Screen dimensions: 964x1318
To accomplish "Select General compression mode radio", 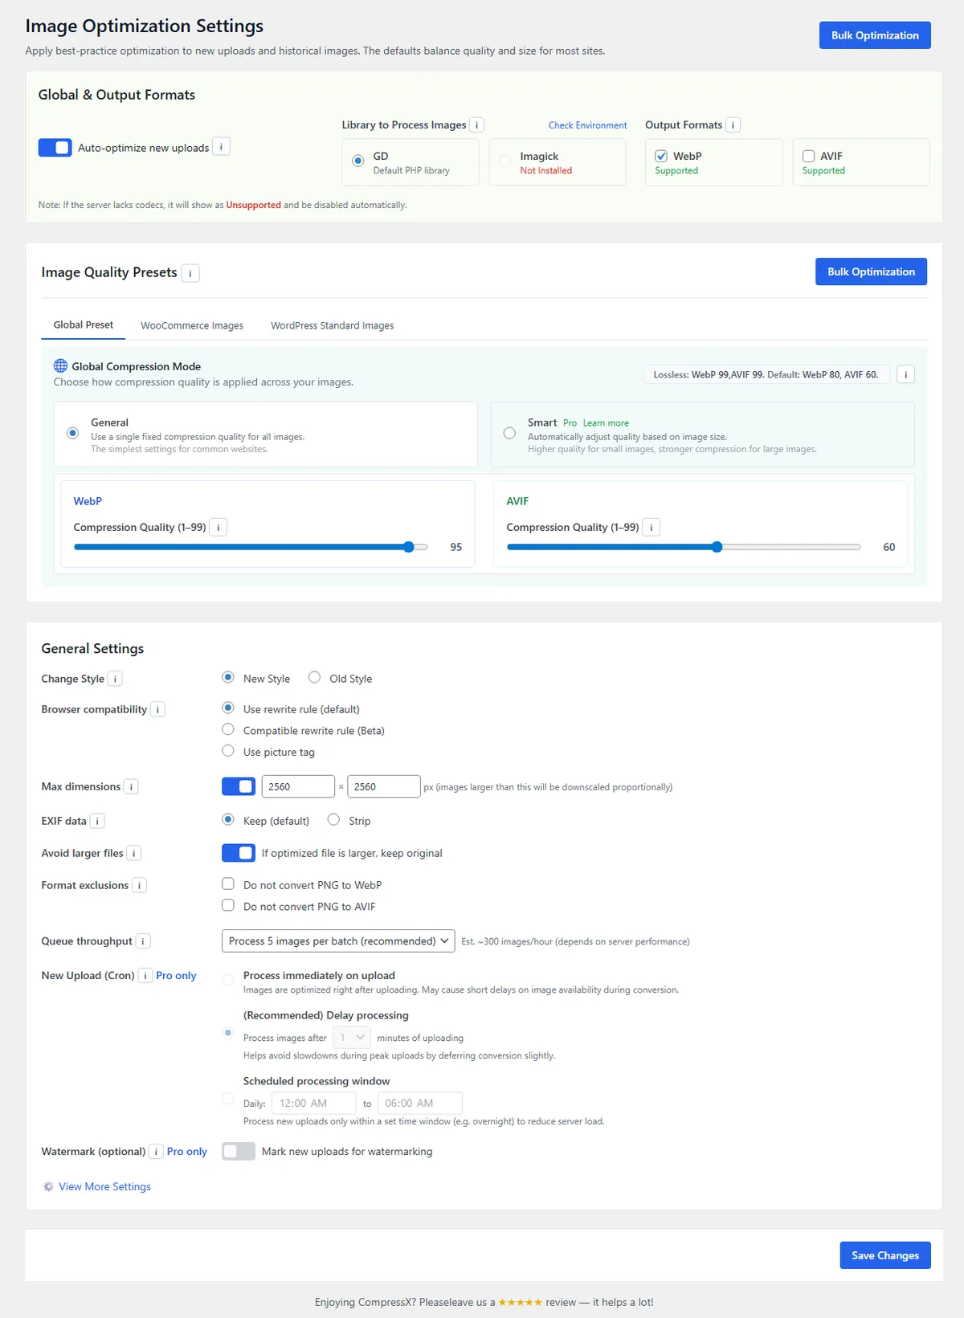I will (73, 433).
